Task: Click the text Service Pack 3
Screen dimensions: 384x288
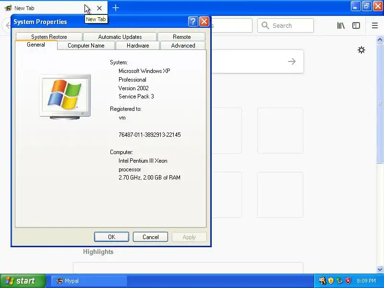Action: tap(136, 96)
